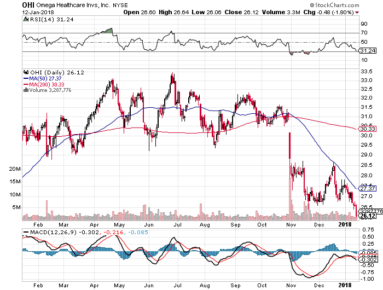Click the MA(200) 30.33 legend text

(47, 84)
